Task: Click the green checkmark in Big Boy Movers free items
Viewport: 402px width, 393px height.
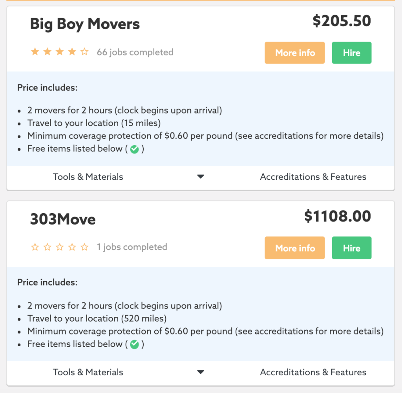Action: [x=135, y=149]
